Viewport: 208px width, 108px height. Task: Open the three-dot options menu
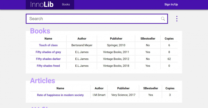[x=177, y=19]
